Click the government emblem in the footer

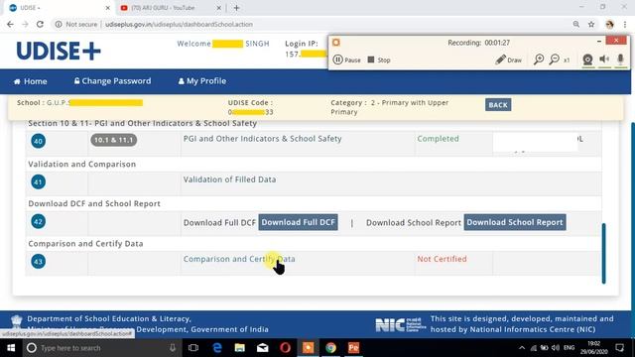pyautogui.click(x=17, y=321)
